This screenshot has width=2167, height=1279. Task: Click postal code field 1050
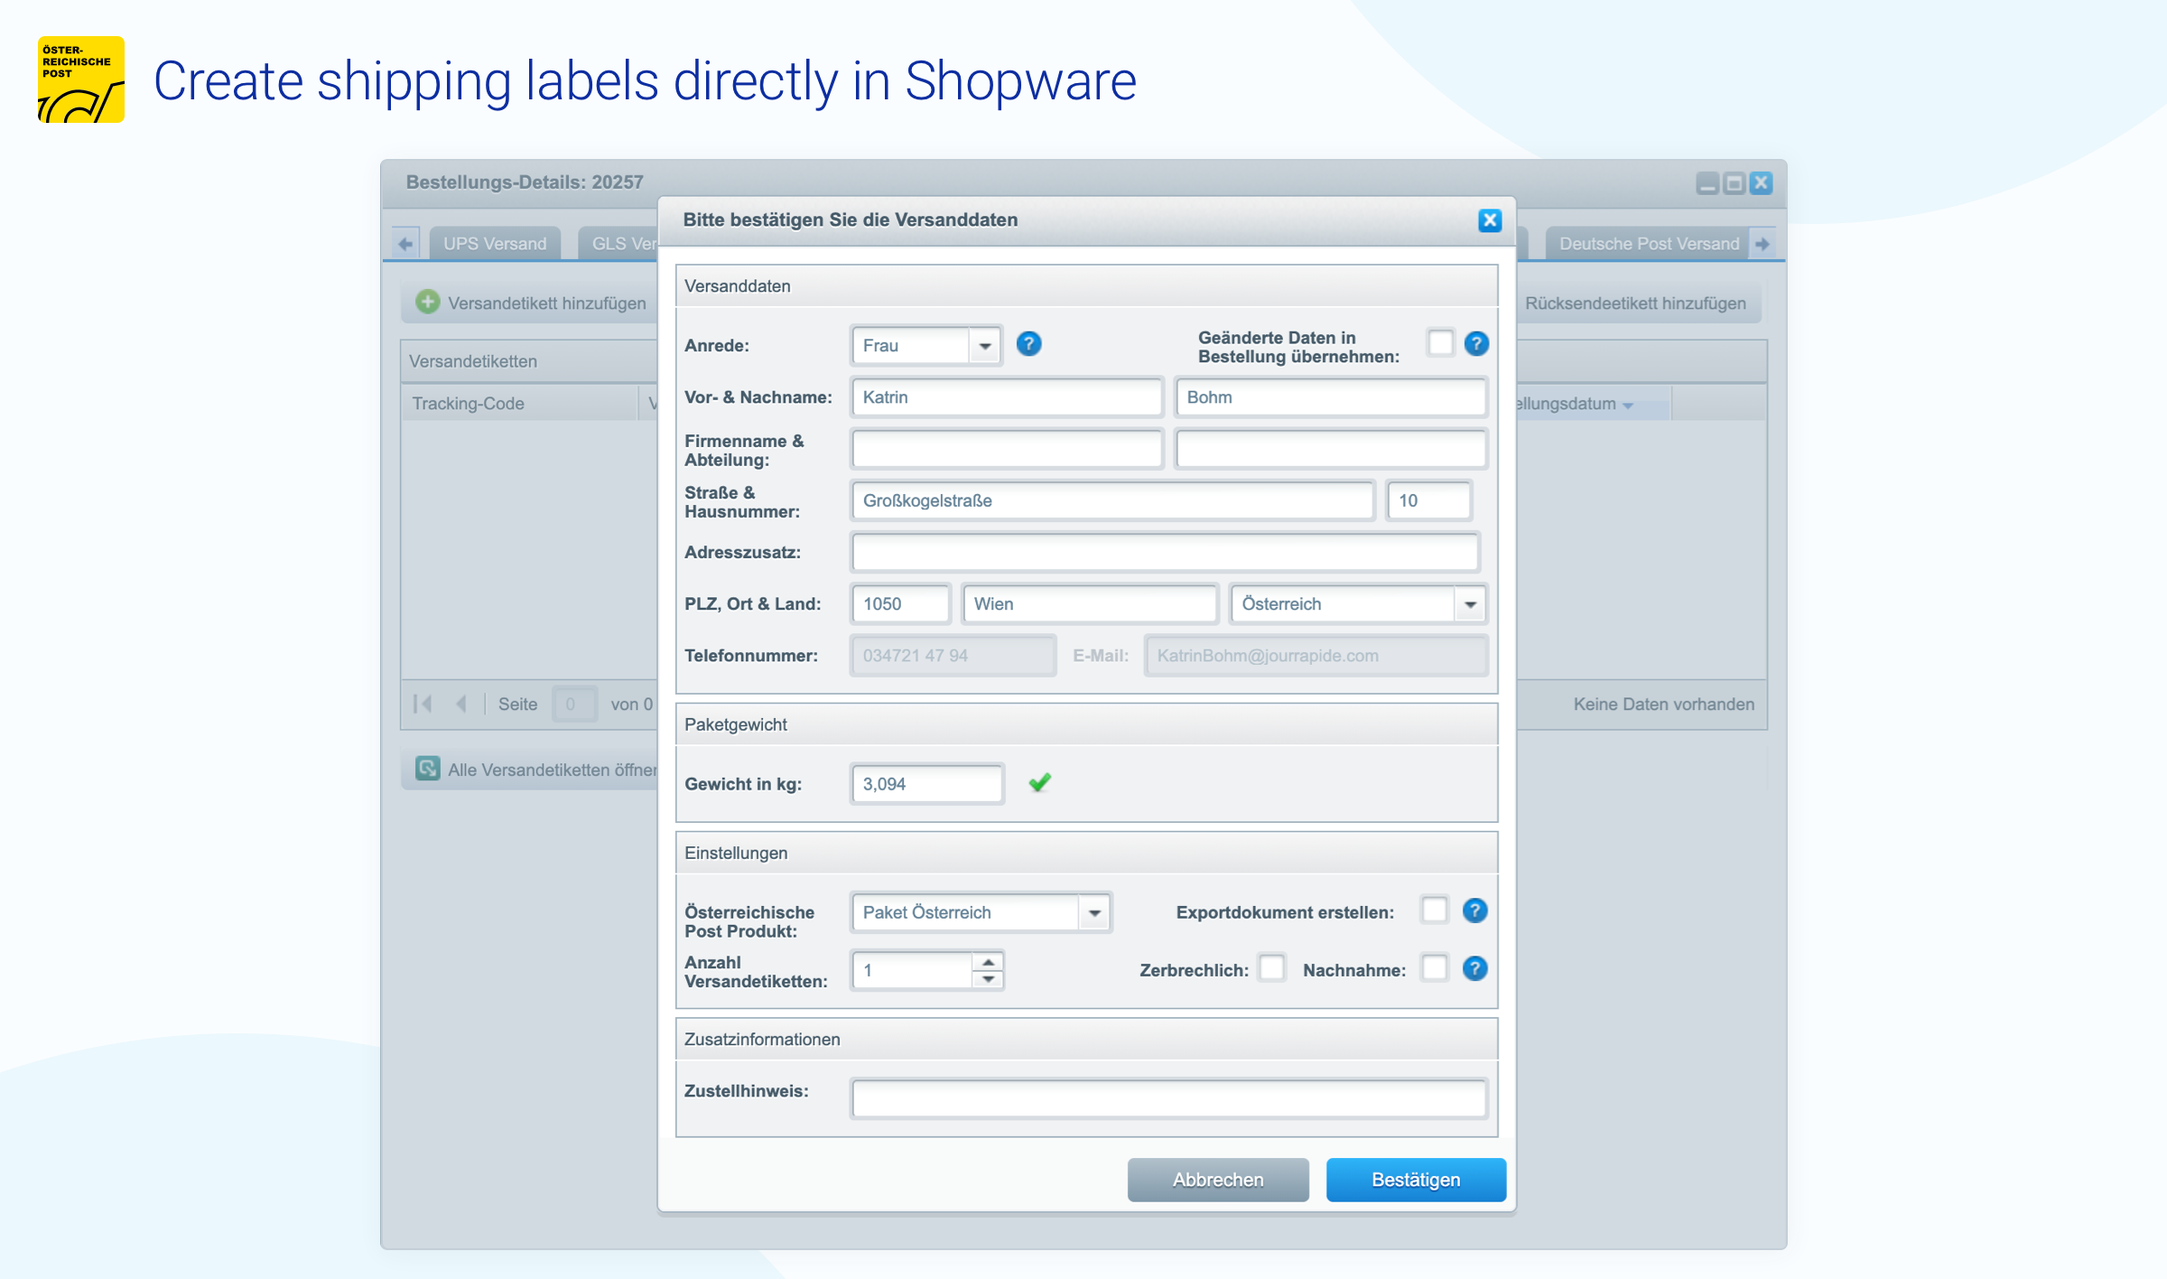point(900,604)
